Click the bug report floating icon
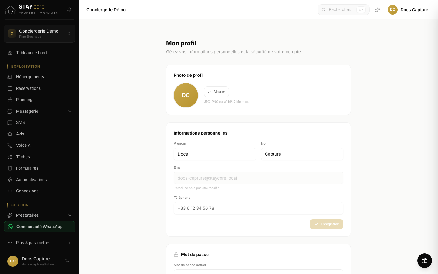 tap(425, 261)
